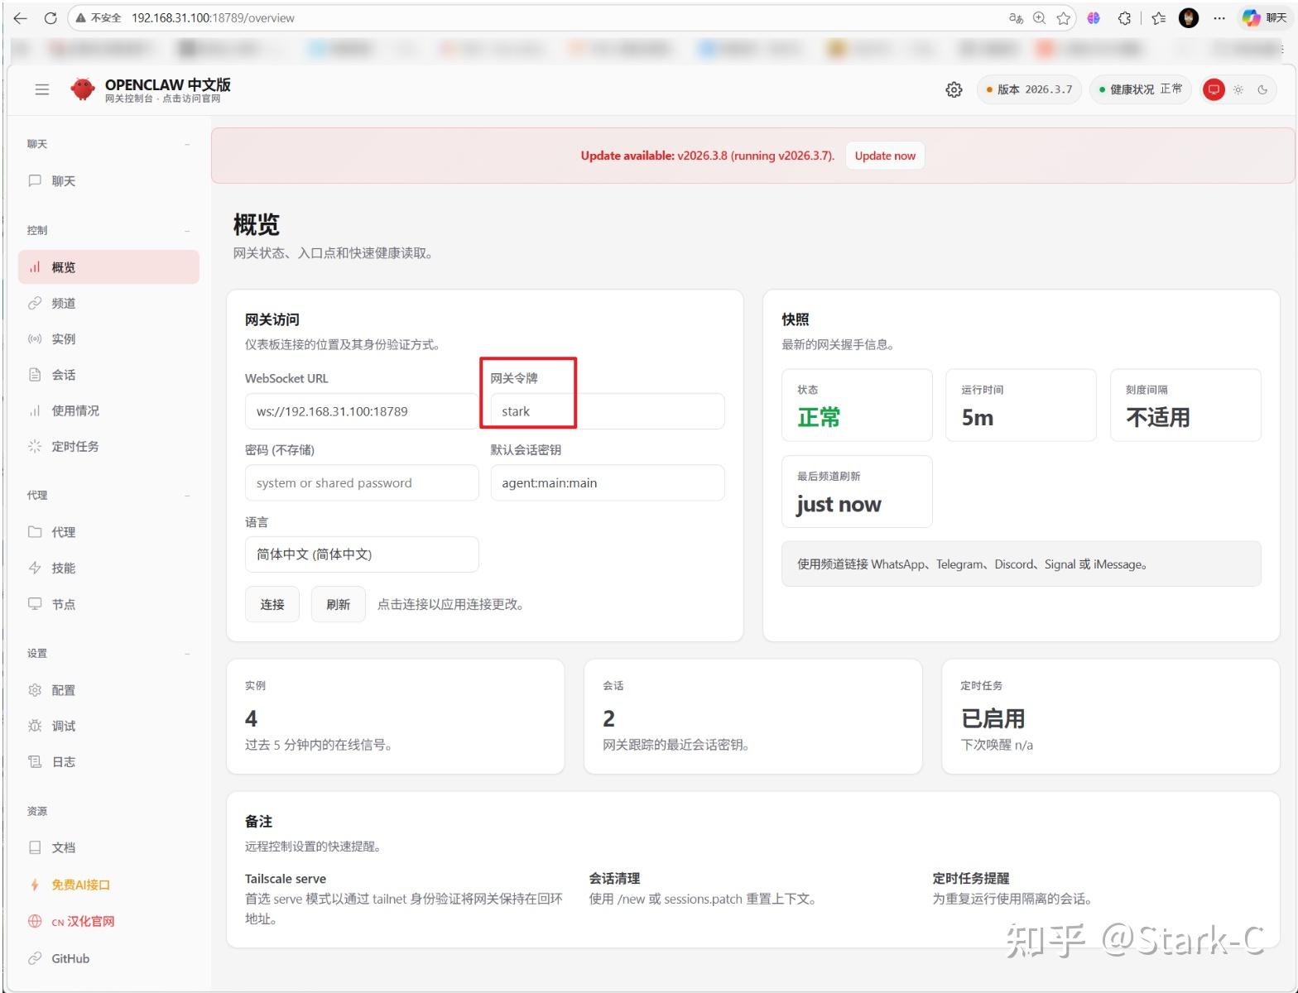Reload the page with browser refresh
Screen dimensions: 1298x993
(x=50, y=17)
